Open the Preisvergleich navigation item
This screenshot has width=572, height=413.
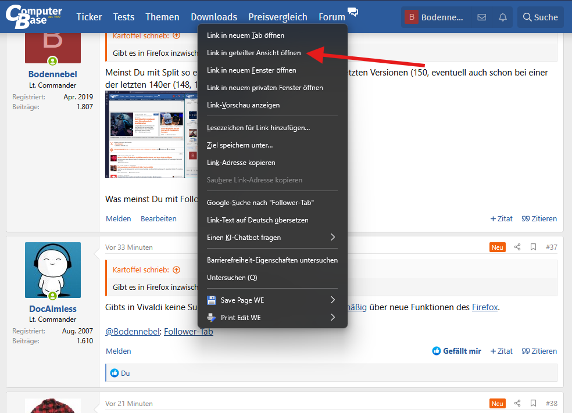click(278, 17)
